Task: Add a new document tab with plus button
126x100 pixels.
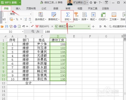Action: click(x=93, y=27)
